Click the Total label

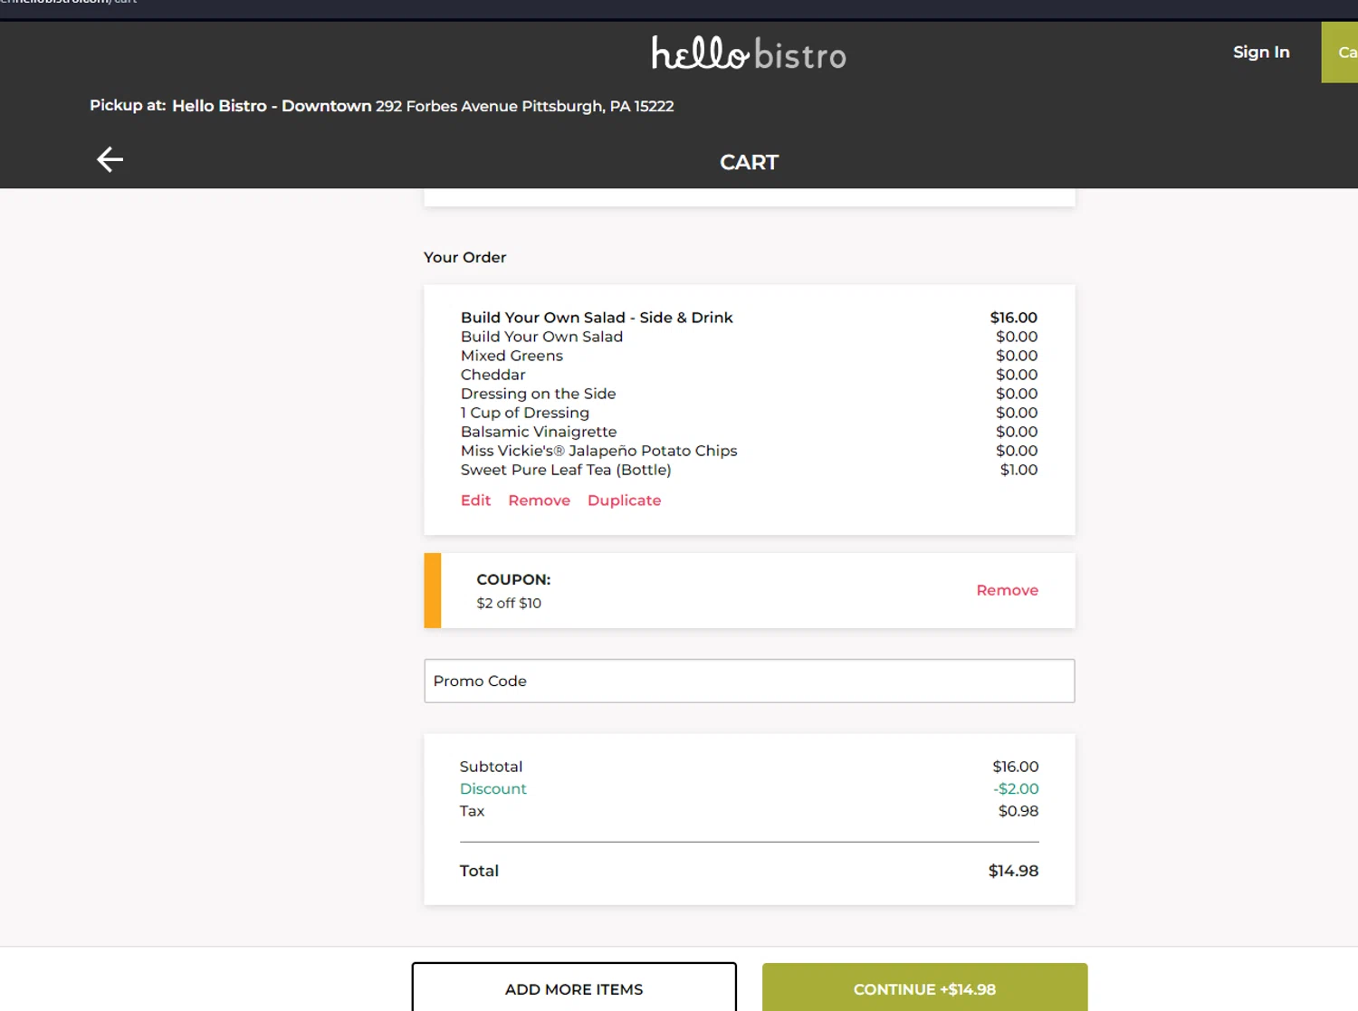(x=479, y=871)
